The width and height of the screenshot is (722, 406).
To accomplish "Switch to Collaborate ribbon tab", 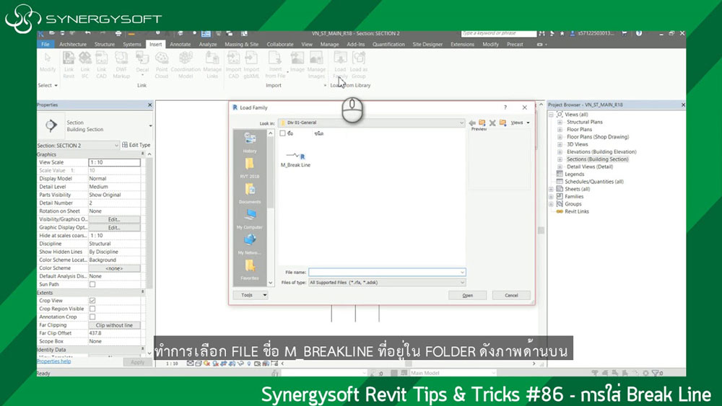I will point(280,45).
